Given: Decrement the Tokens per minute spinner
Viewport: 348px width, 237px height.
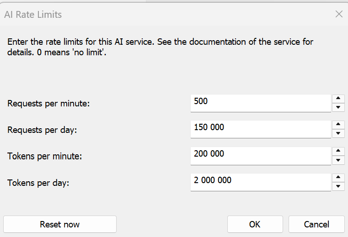Looking at the screenshot, I should (338, 160).
